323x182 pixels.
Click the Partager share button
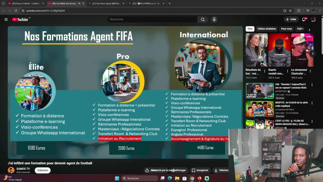[x=179, y=170]
